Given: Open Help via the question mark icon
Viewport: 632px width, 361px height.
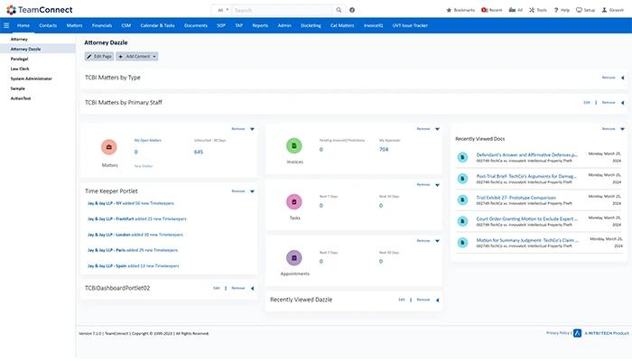Looking at the screenshot, I should 556,10.
